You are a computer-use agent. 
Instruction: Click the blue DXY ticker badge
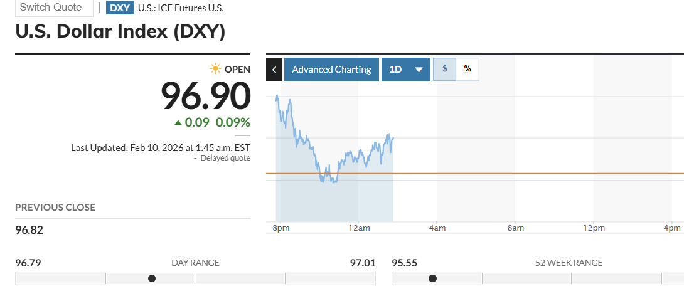click(120, 8)
